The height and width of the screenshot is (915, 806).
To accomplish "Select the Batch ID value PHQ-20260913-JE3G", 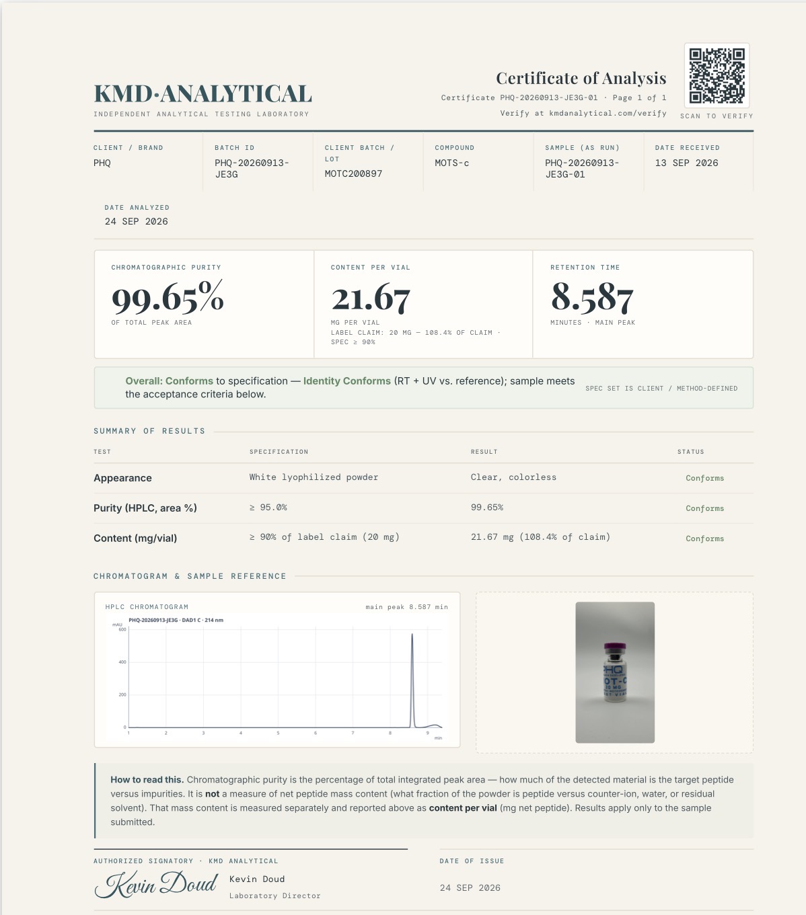I will pyautogui.click(x=252, y=169).
